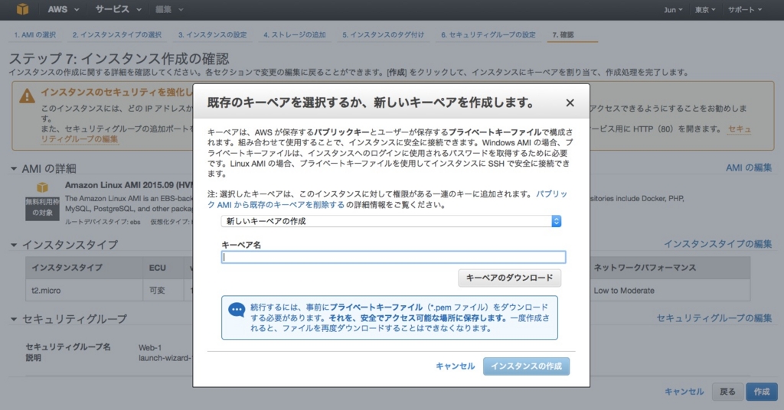Select the 7. 確認 tab
The image size is (784, 410).
point(563,35)
